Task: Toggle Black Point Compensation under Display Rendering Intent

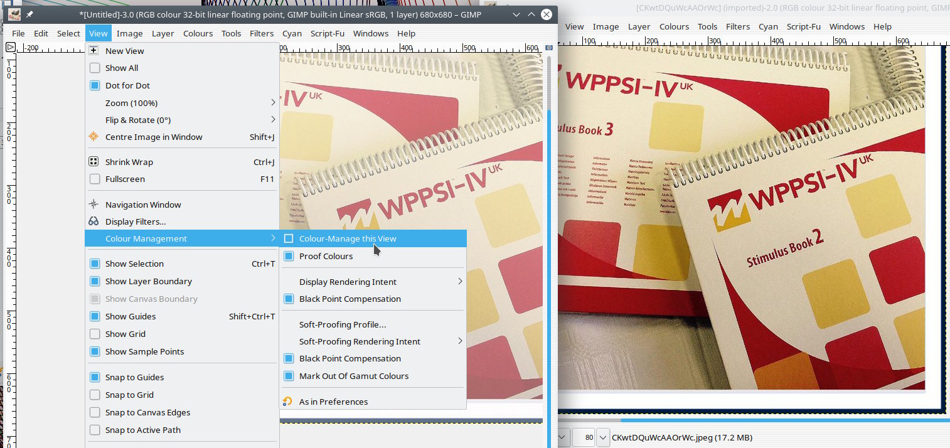Action: [x=289, y=299]
